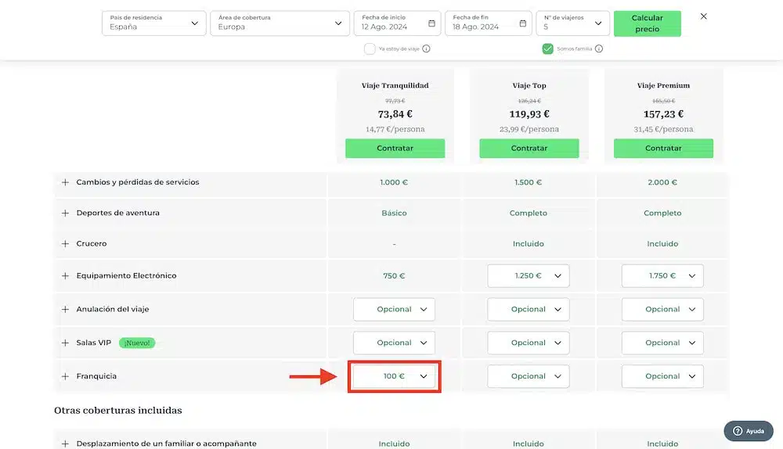Open Equipamiento Electrónico 1.250 € dropdown in Viaje Top

pos(529,276)
